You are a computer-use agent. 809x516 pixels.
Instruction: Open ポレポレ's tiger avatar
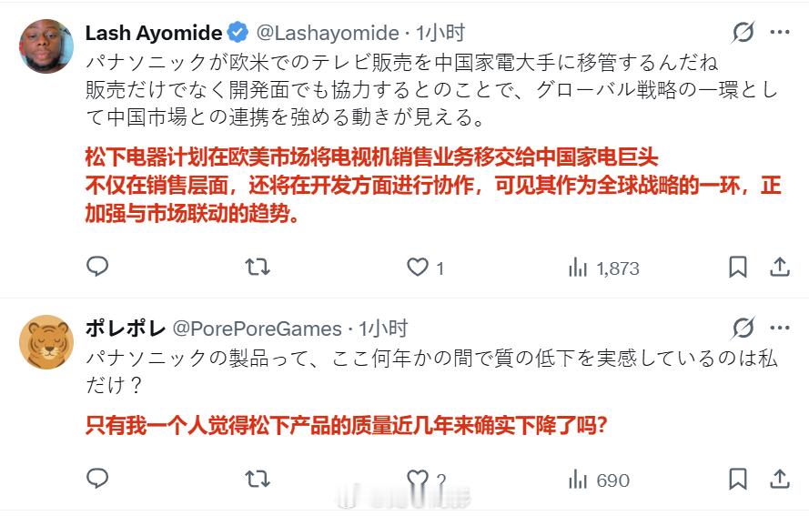tap(46, 342)
